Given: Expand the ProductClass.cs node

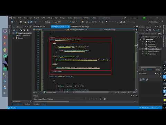Looking at the screenshot, I should pos(143,51).
